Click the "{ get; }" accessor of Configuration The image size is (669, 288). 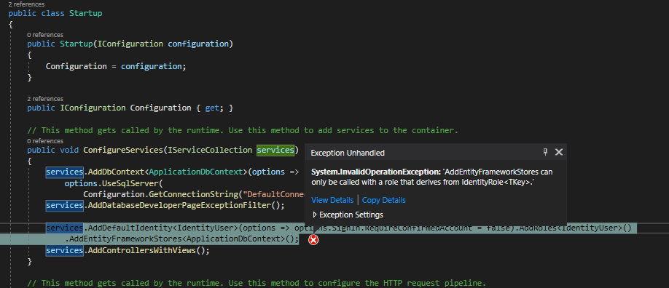[x=214, y=108]
